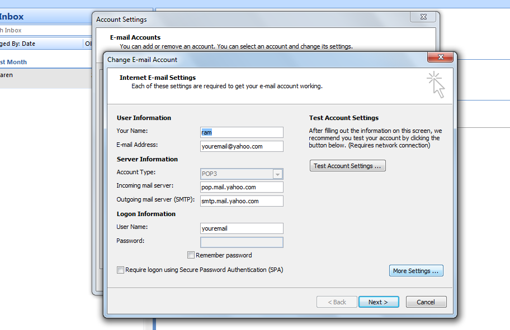Screen dimensions: 510x330
Task: Open More Settings dialog
Action: pyautogui.click(x=415, y=271)
